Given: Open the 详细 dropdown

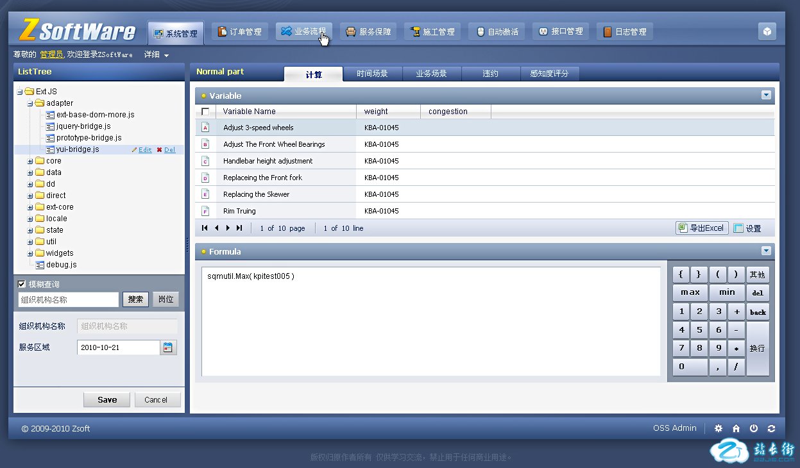Looking at the screenshot, I should point(157,55).
